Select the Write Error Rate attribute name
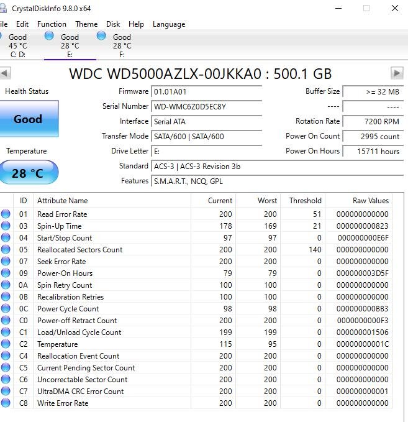Image resolution: width=408 pixels, height=422 pixels. [x=63, y=403]
